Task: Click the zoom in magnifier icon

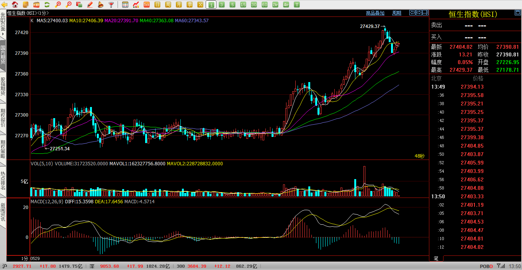Action: 58,5
